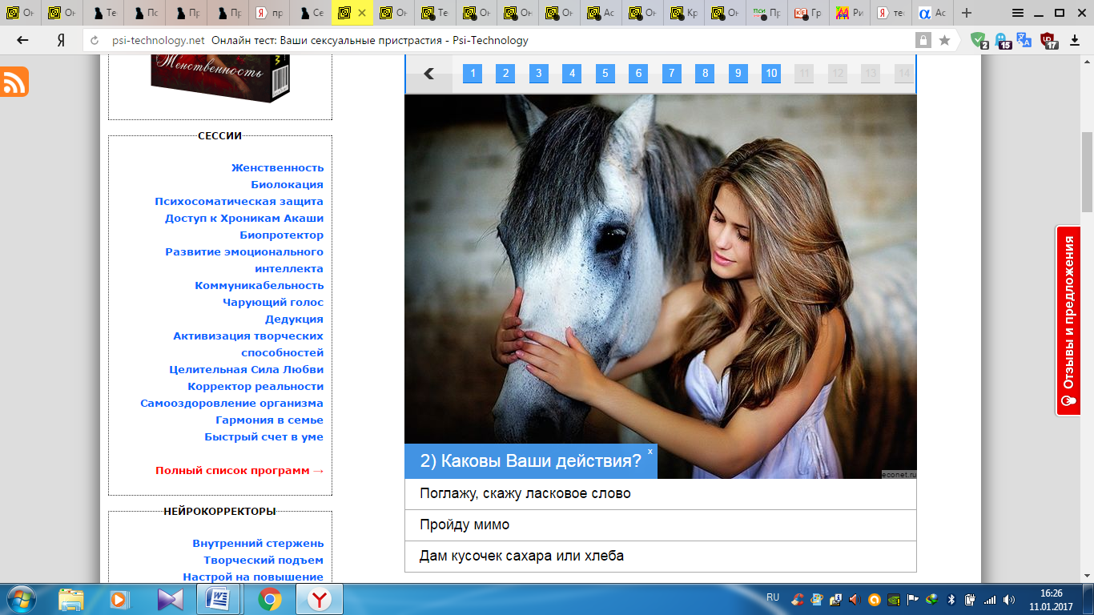Open 'Психосоматическая защита' link

pos(239,201)
